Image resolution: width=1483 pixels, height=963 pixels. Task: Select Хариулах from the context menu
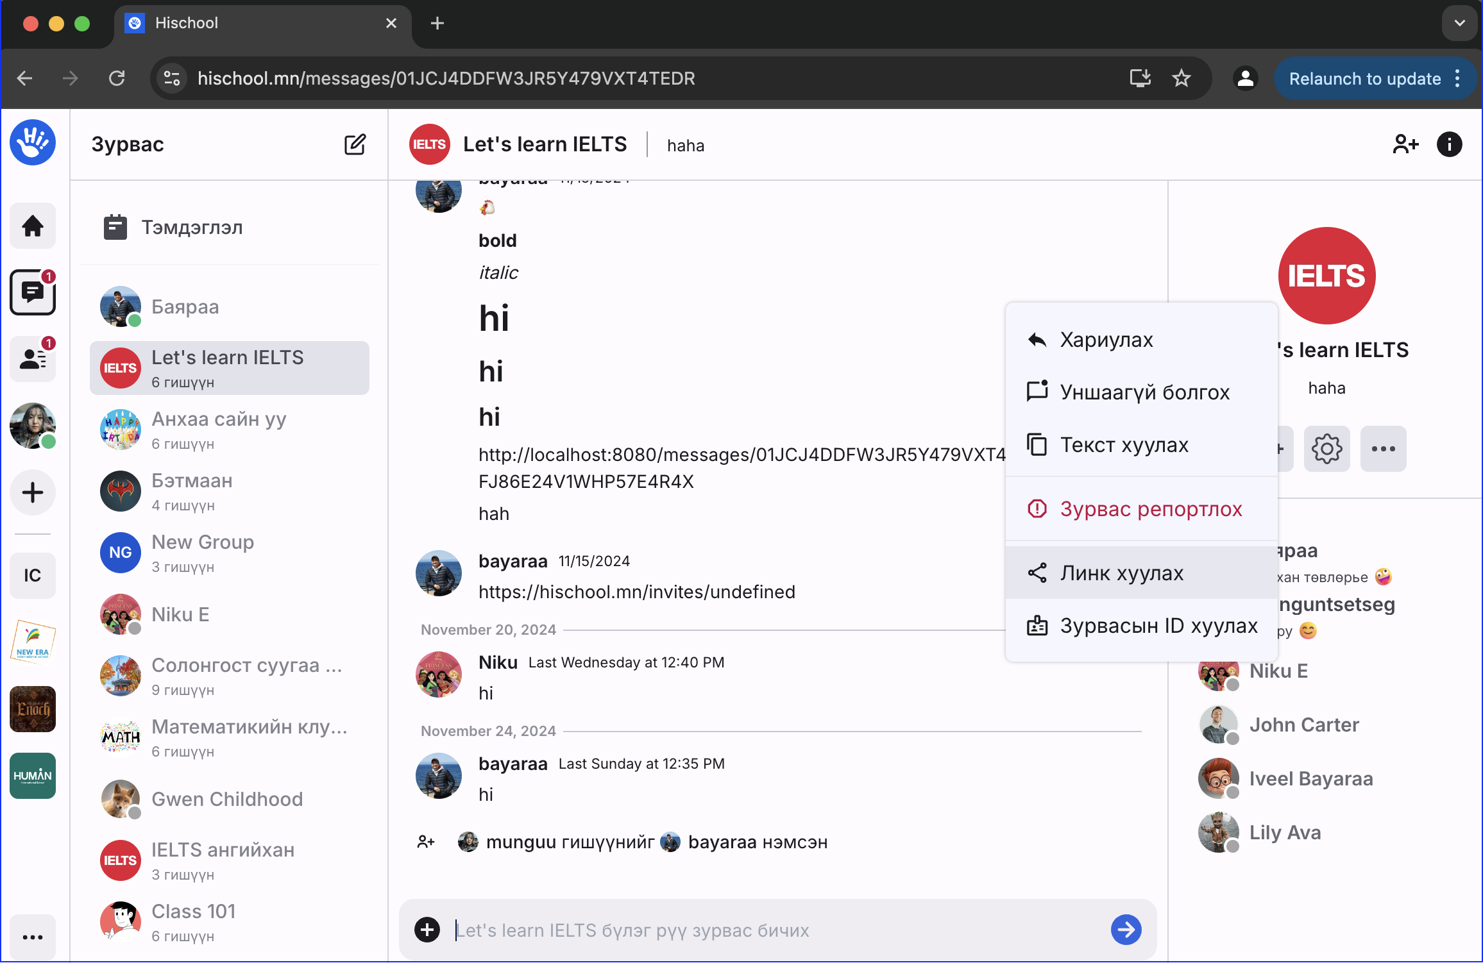(x=1106, y=340)
